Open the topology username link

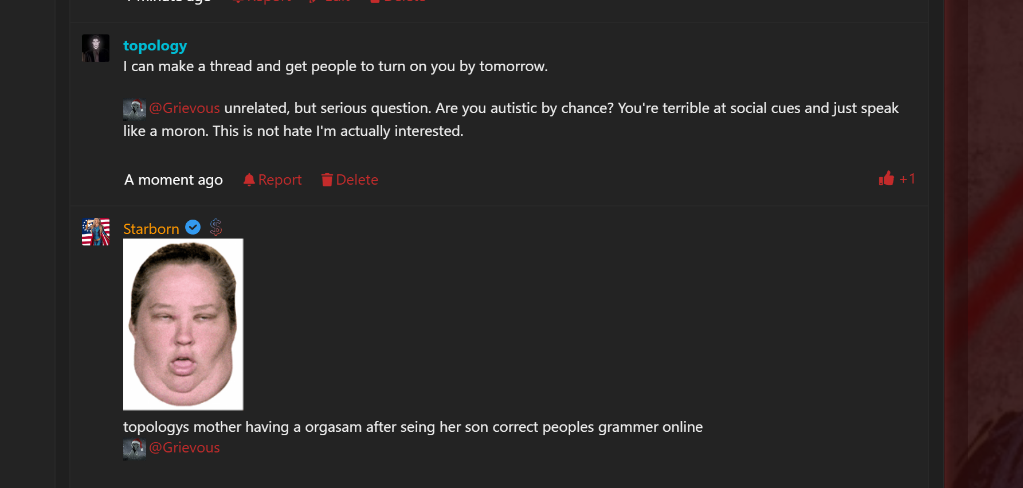155,46
